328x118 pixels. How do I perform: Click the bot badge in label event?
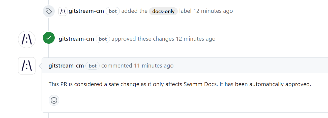(113, 11)
